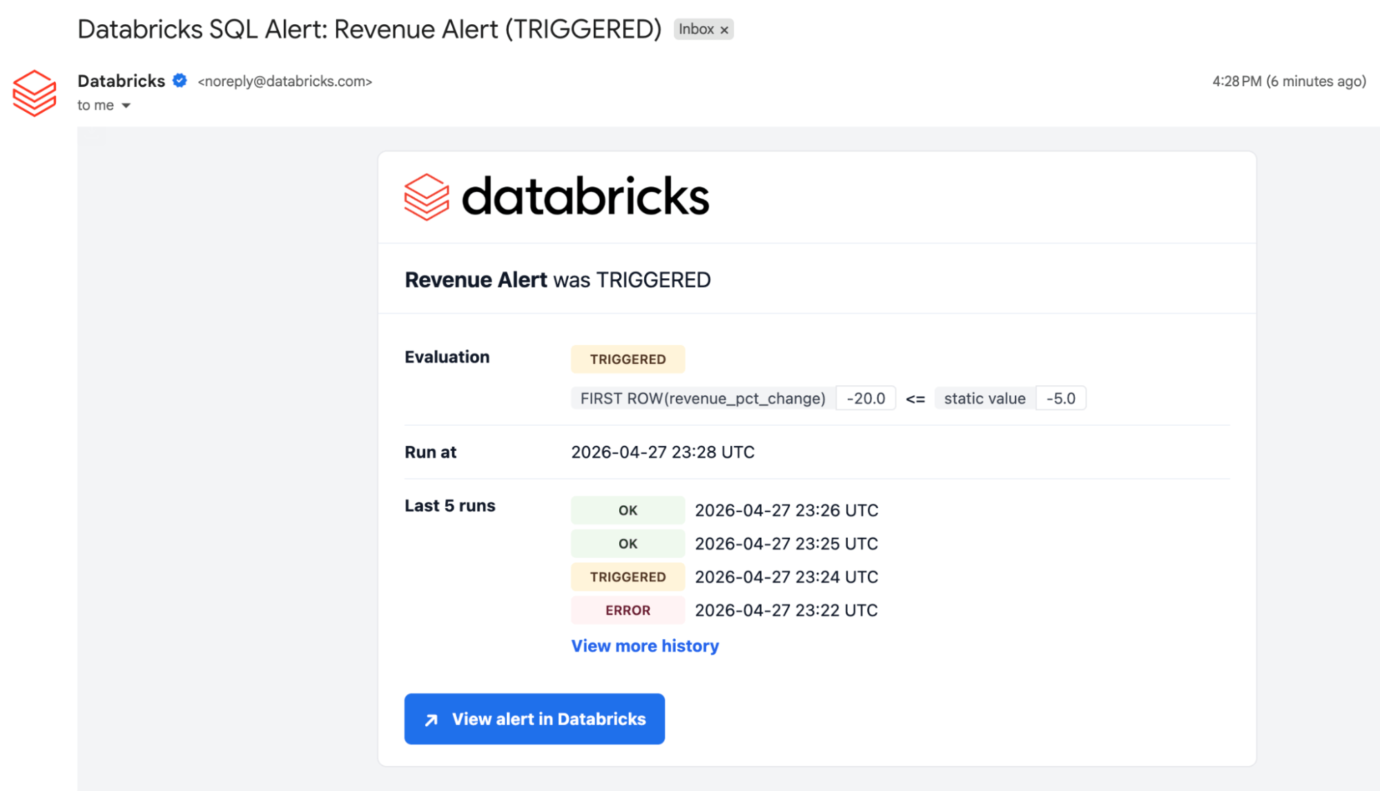The image size is (1380, 791).
Task: Click the 2026-04-27 23:22 UTC run timestamp
Action: (786, 610)
